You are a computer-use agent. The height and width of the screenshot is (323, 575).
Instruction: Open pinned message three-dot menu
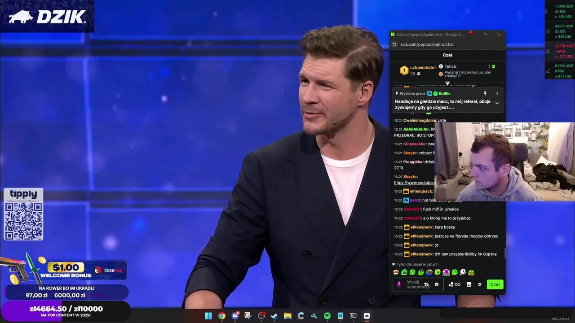click(x=497, y=93)
